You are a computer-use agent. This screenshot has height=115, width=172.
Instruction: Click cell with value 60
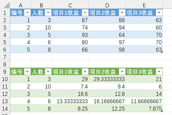click(144, 27)
